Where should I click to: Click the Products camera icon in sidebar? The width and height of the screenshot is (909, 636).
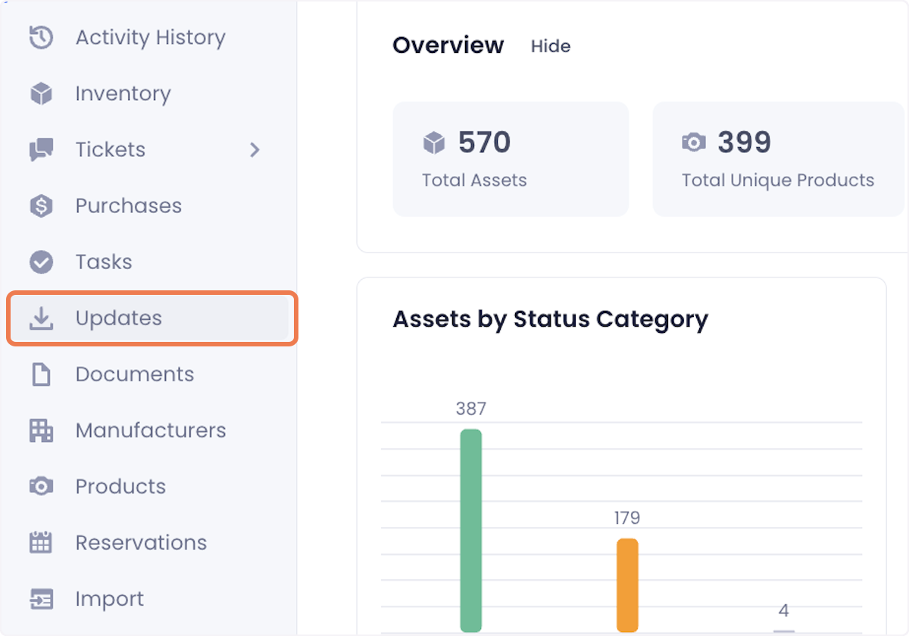click(41, 487)
